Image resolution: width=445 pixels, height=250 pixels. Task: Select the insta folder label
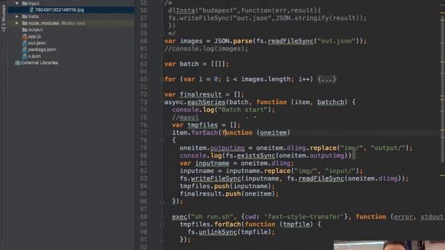coord(33,17)
